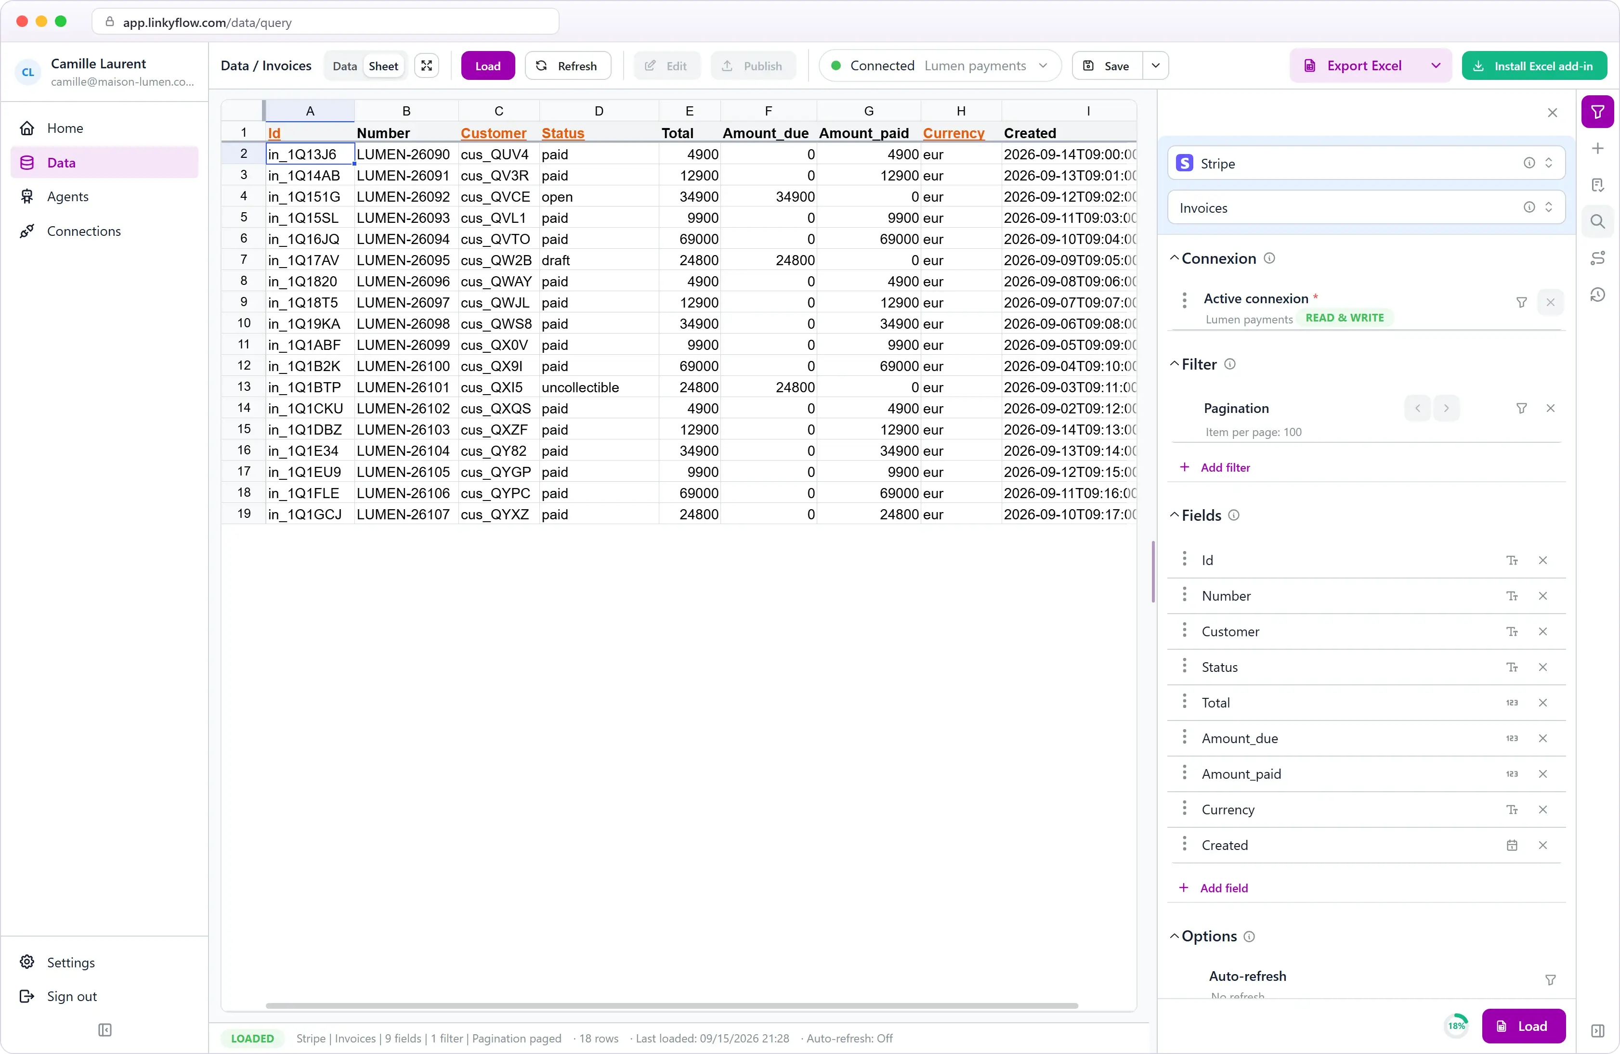Remove the Number field
The height and width of the screenshot is (1054, 1620).
[x=1542, y=596]
